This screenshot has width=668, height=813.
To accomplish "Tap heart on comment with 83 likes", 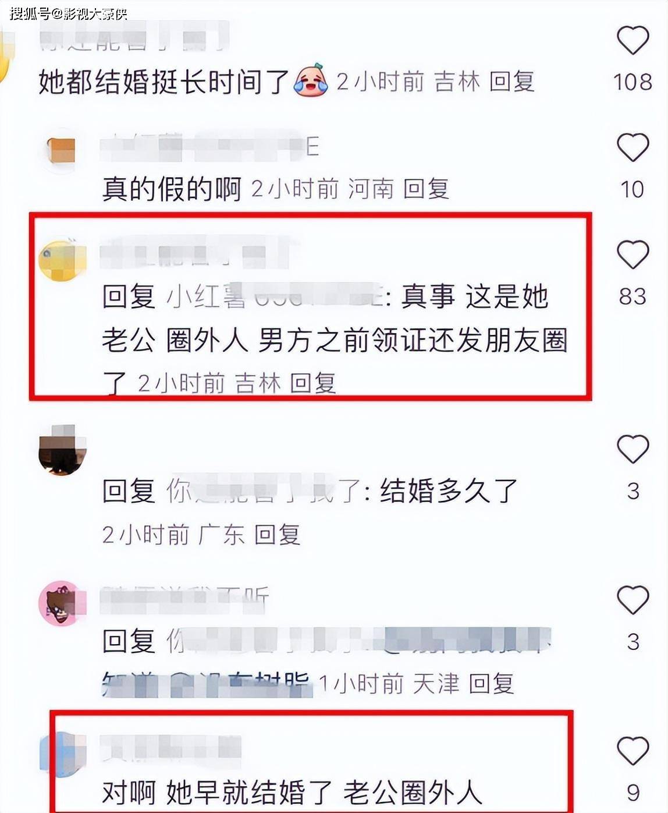I will click(x=633, y=254).
